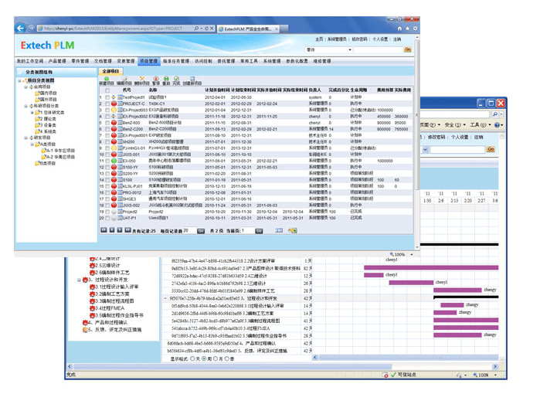The height and width of the screenshot is (394, 540).
Task: Check the PROJECT-C row checkbox
Action: coord(107,104)
